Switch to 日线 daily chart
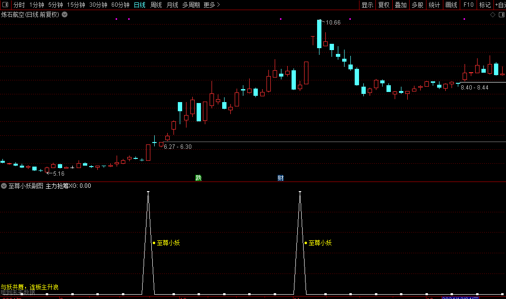This screenshot has height=299, width=506. click(140, 5)
